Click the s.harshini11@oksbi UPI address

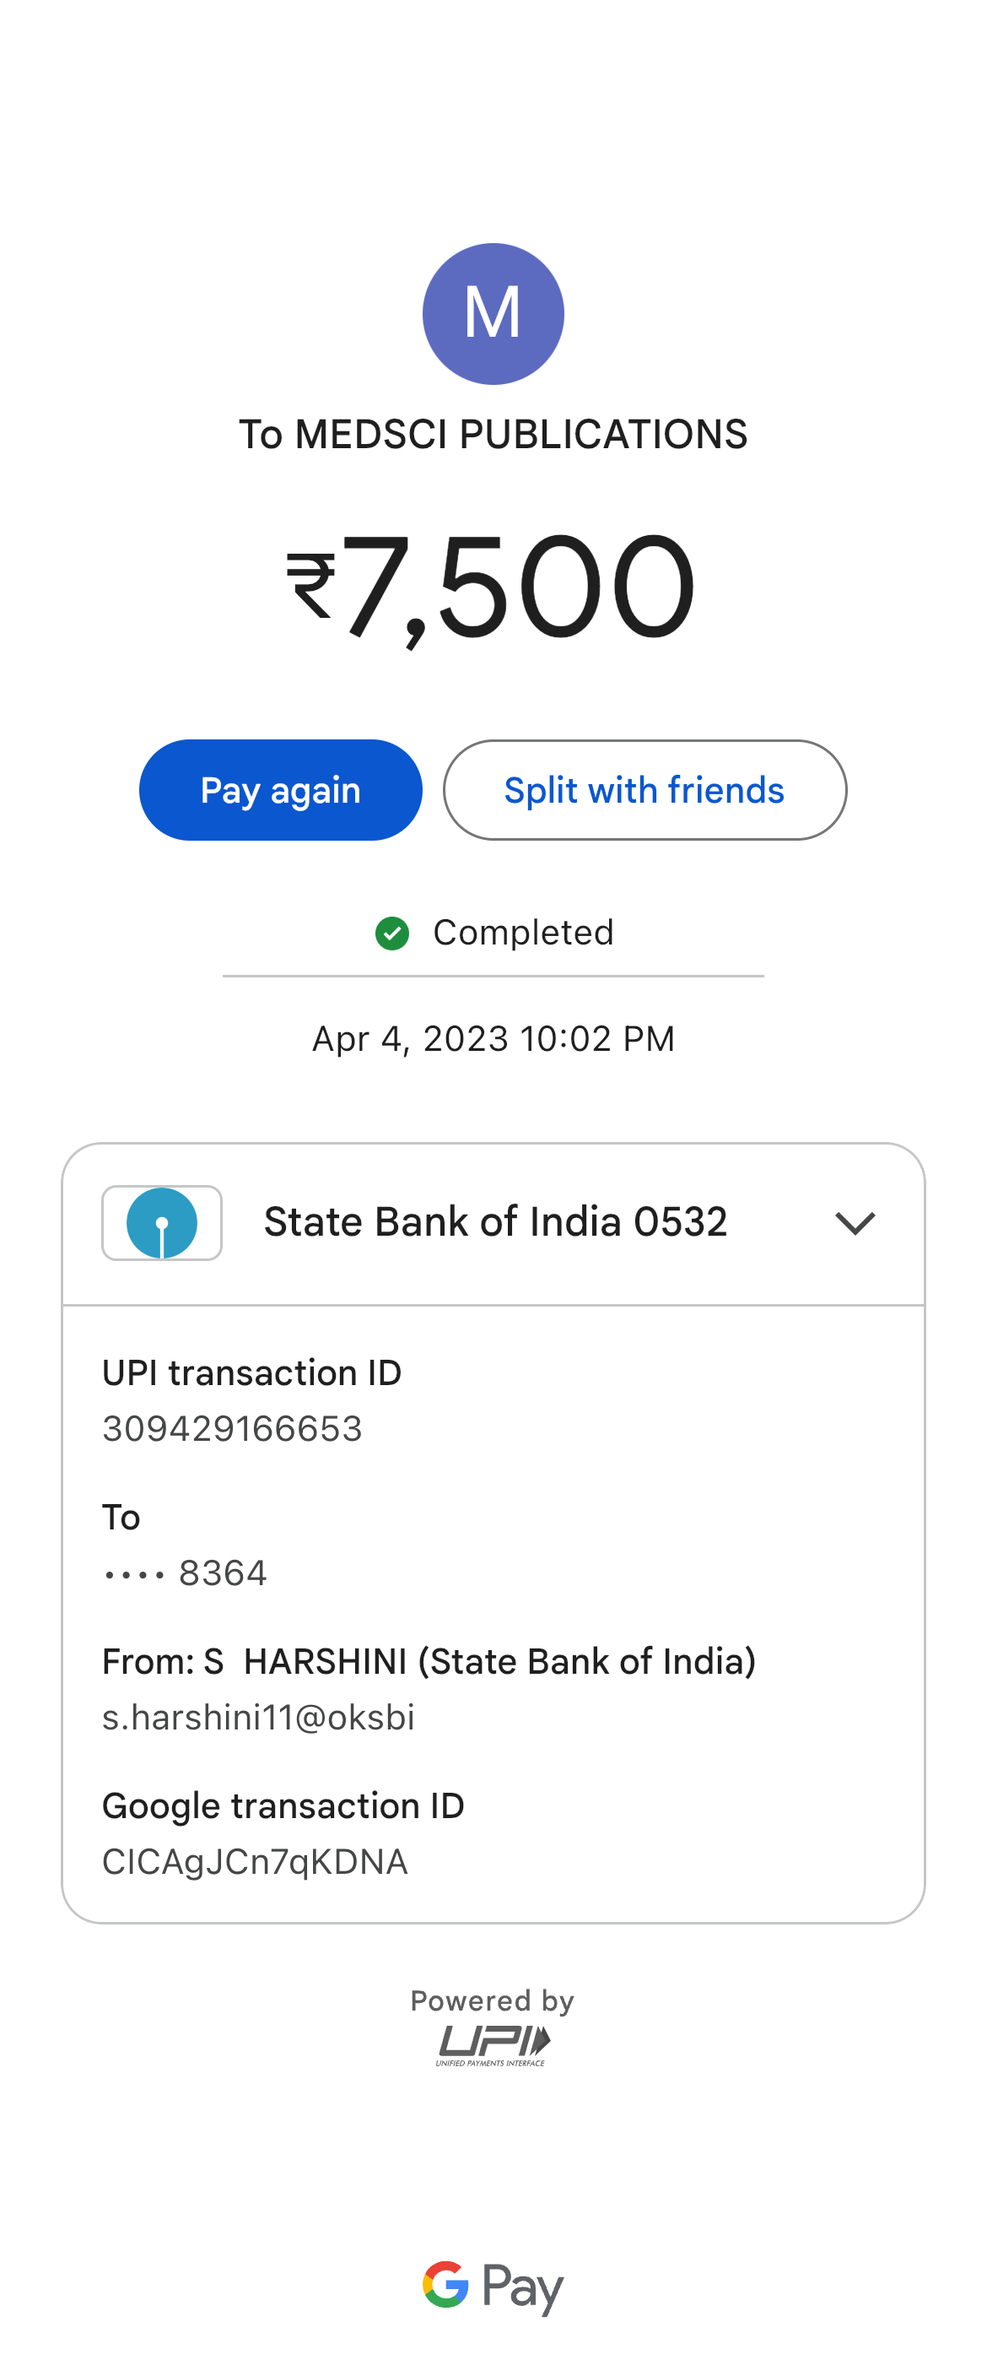tap(258, 1718)
